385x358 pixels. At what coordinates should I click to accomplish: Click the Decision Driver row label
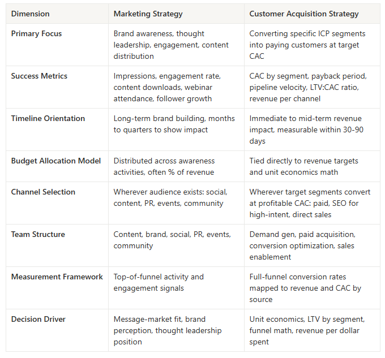[38, 319]
